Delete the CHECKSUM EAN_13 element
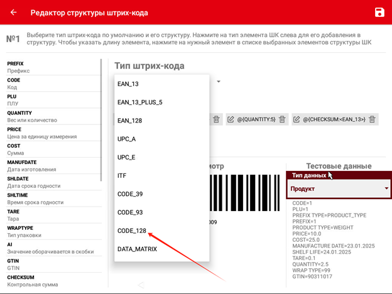The height and width of the screenshot is (294, 392). [x=373, y=119]
